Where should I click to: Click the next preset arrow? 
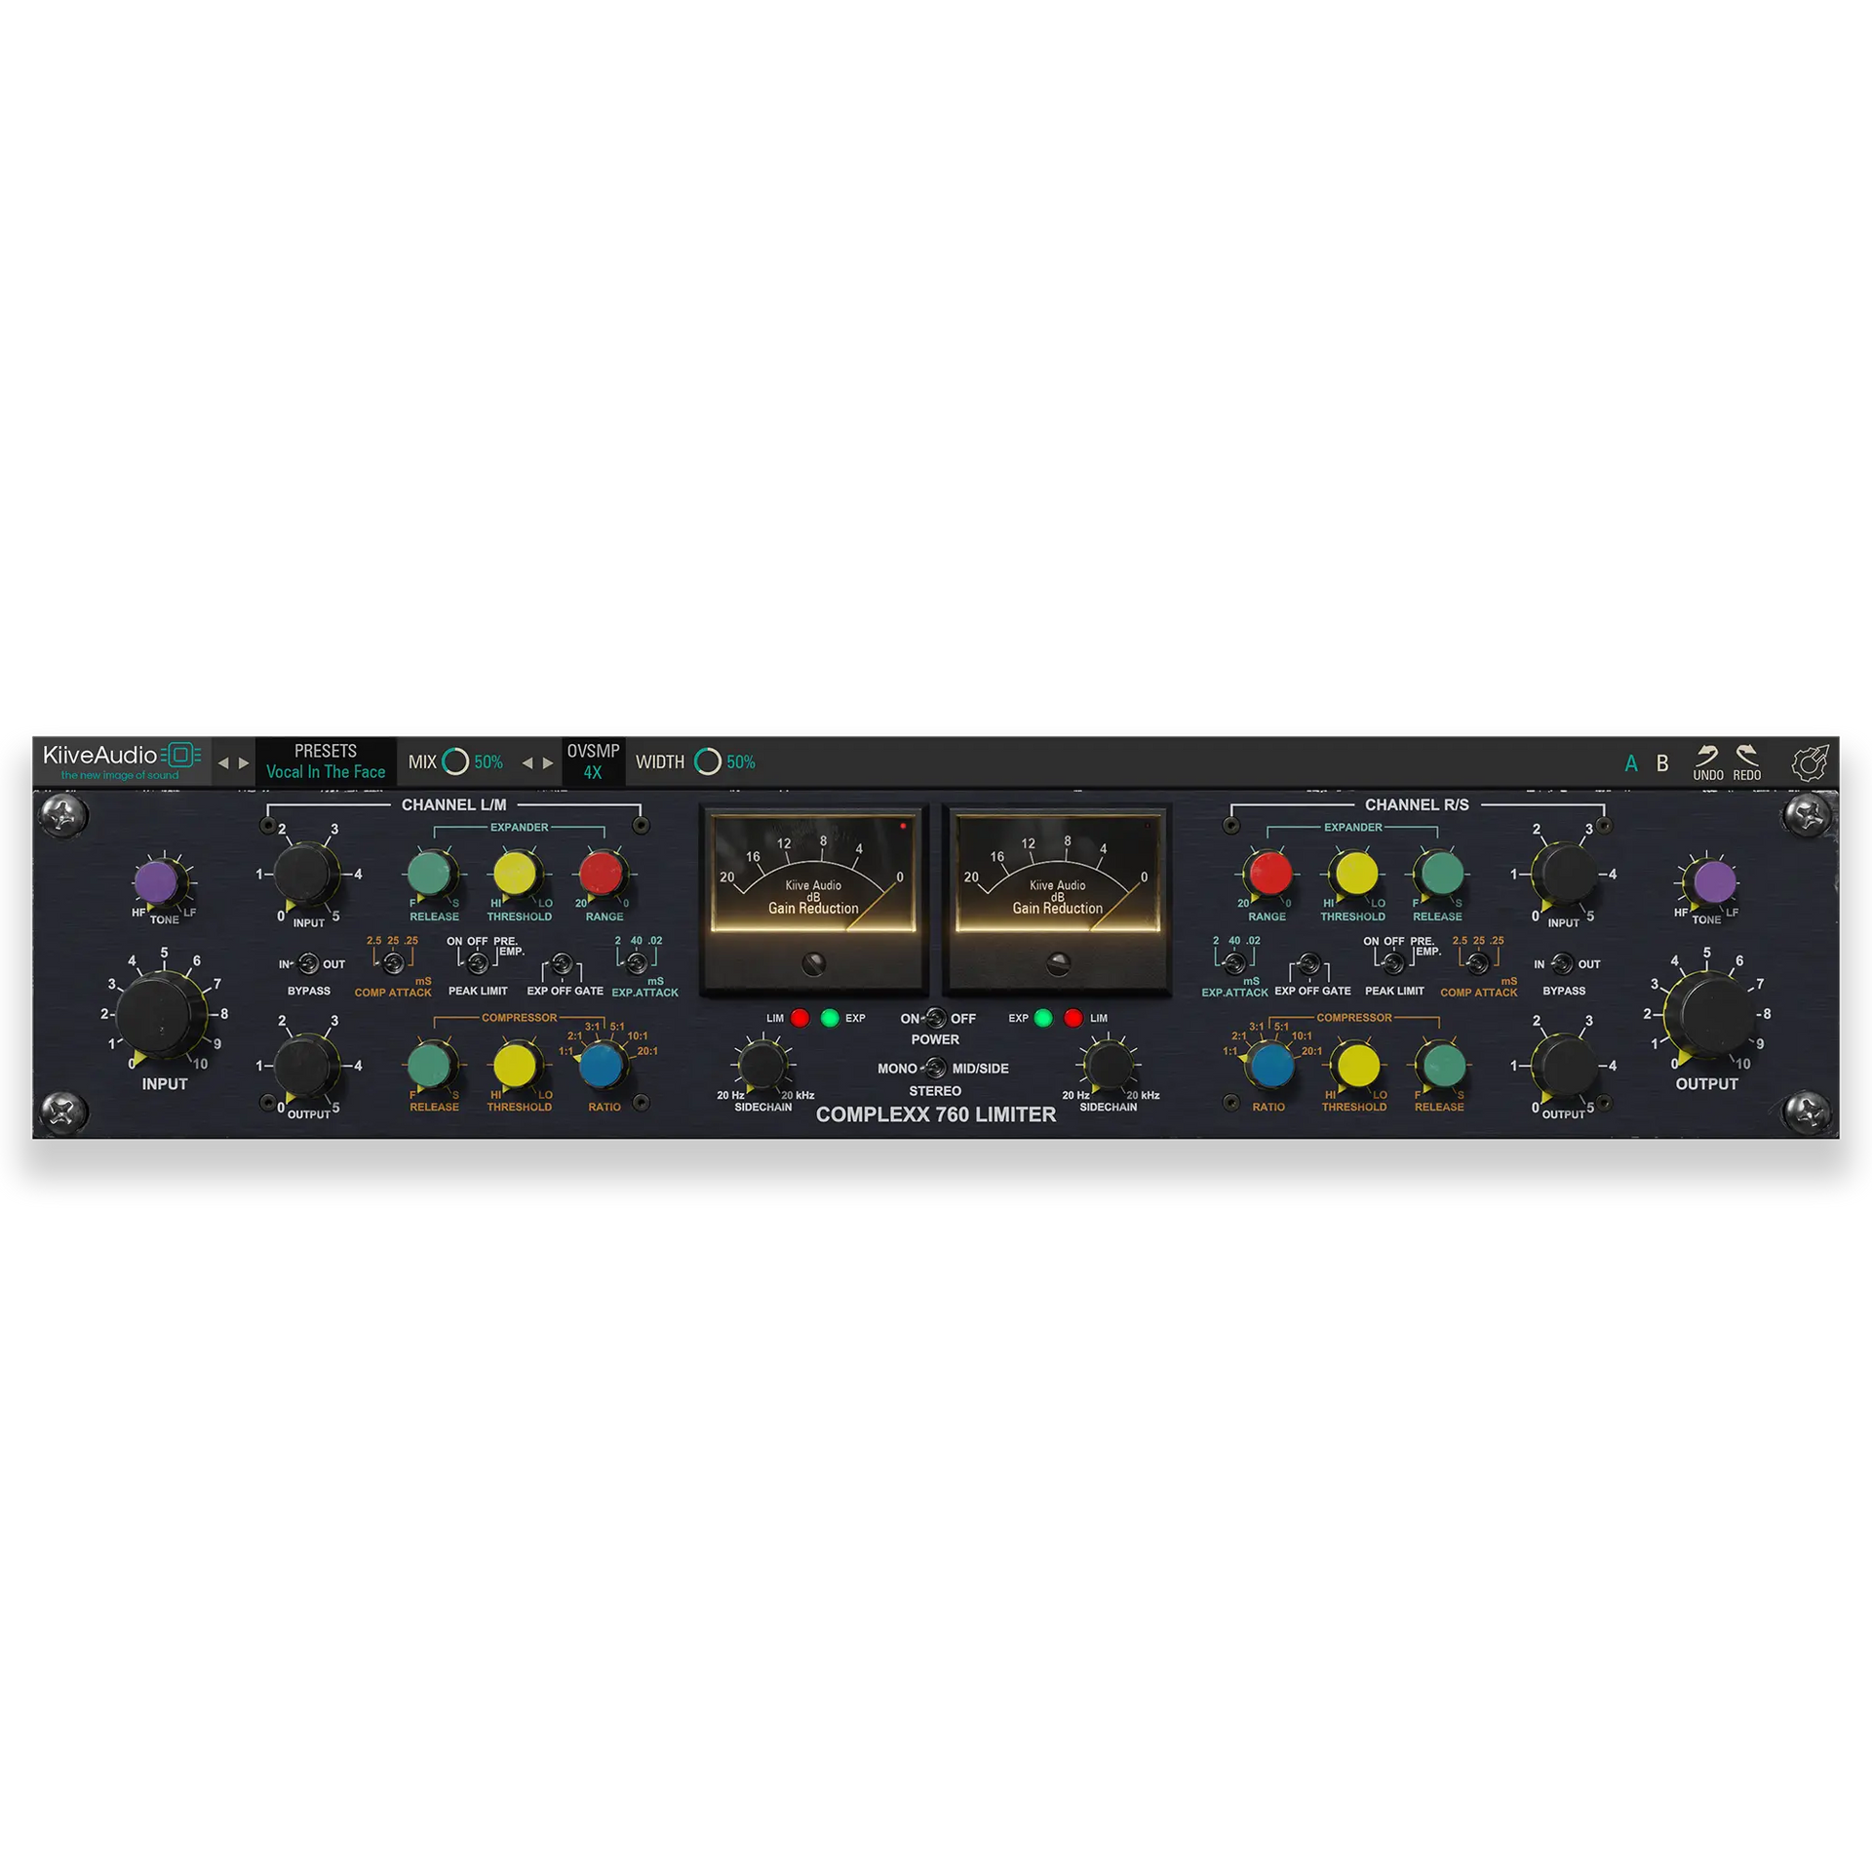pos(244,761)
